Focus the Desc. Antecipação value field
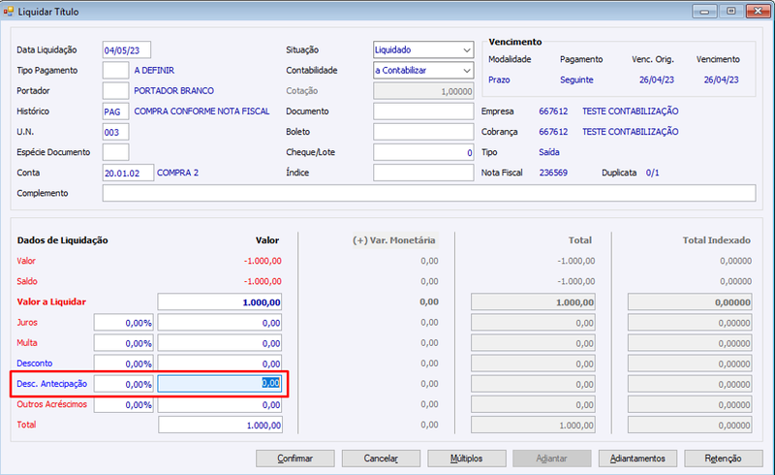This screenshot has height=475, width=775. pos(220,384)
